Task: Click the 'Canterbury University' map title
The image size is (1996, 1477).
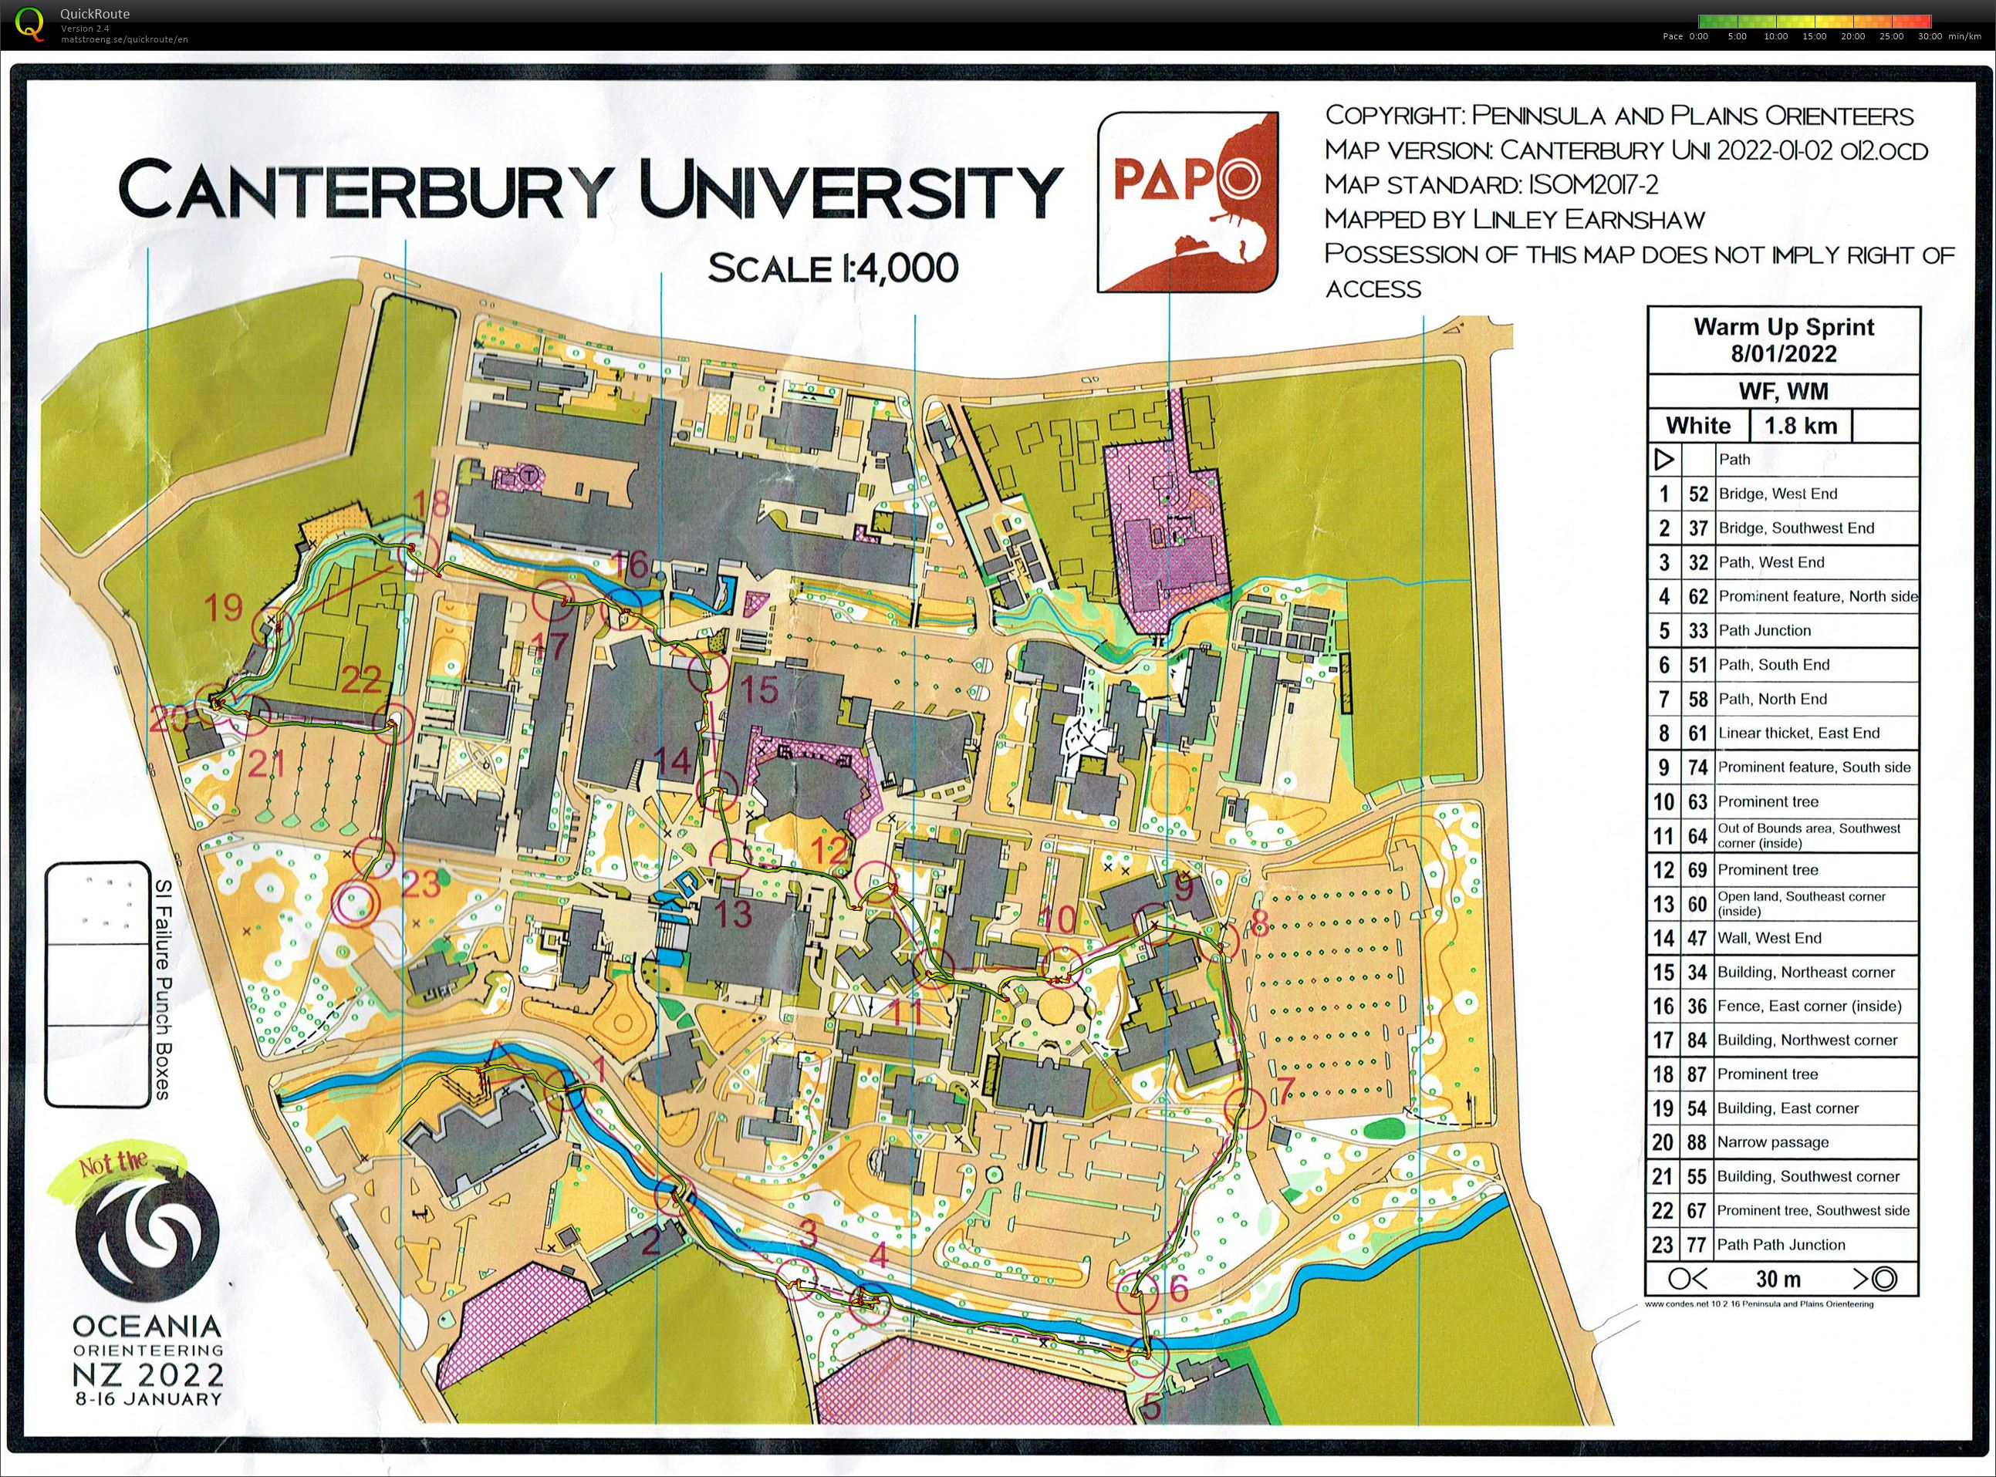Action: (590, 189)
